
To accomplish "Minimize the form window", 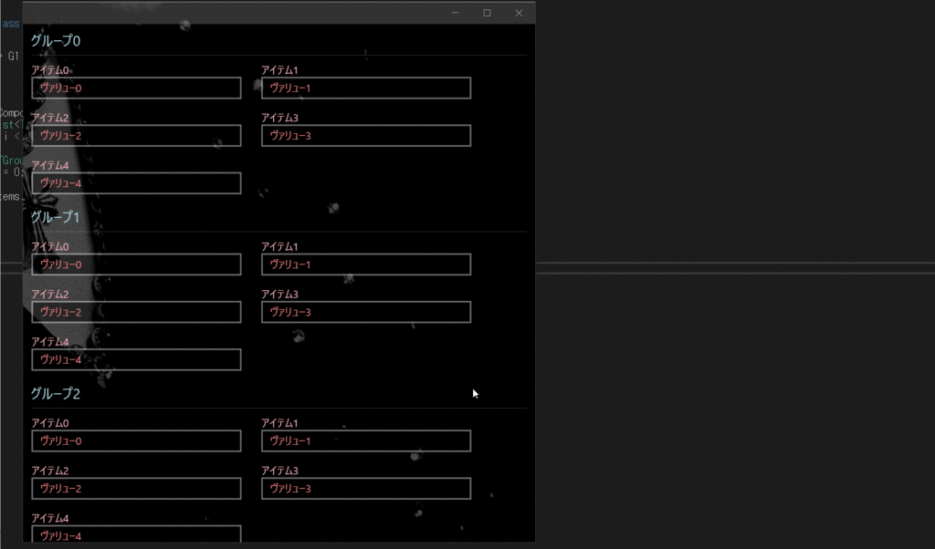I will click(455, 13).
